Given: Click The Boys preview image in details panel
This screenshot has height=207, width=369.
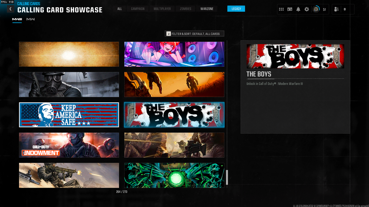Looking at the screenshot, I should point(295,56).
